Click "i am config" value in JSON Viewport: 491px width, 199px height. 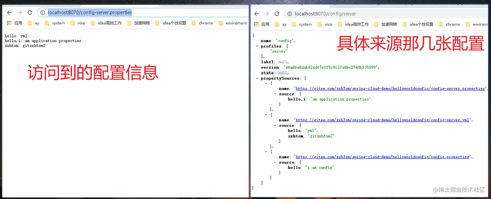coord(320,168)
